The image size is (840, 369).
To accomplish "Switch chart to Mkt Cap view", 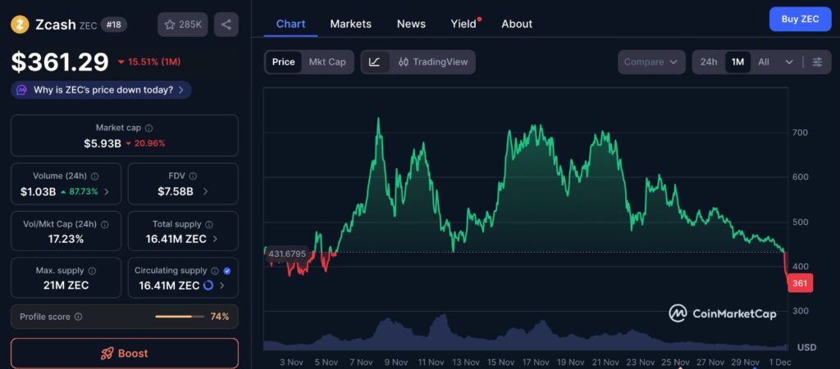I will 327,62.
